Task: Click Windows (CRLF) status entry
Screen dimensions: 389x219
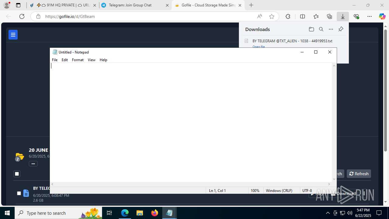Action: pyautogui.click(x=279, y=190)
